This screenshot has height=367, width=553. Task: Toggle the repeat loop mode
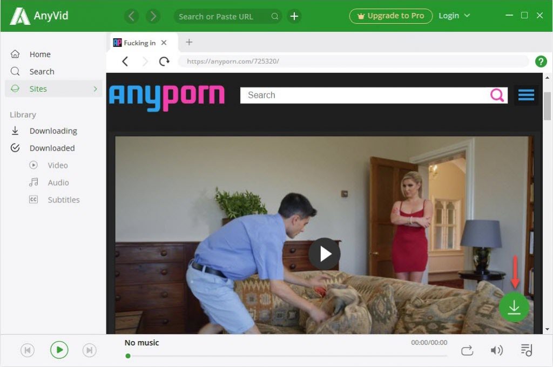467,350
